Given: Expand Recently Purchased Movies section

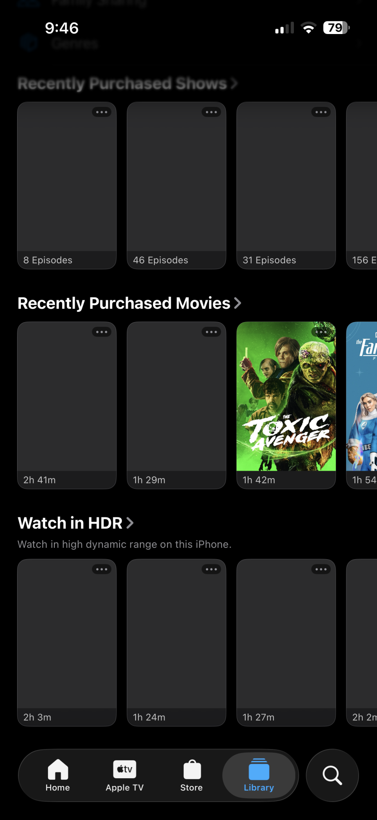Looking at the screenshot, I should (129, 303).
